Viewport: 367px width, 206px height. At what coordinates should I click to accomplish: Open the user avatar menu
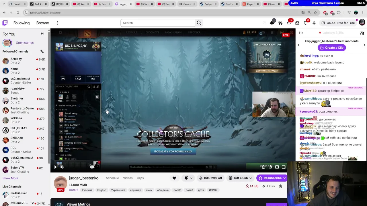tap(362, 23)
